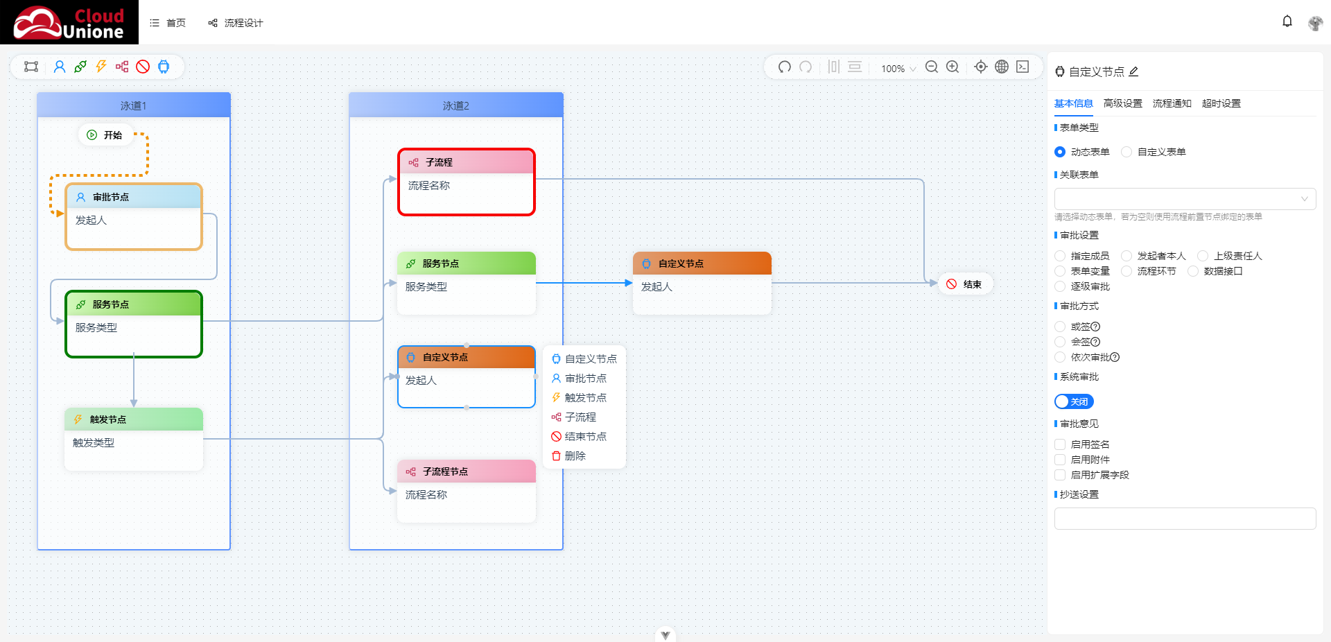Click the 抄送设置 input field
Viewport: 1331px width, 642px height.
(x=1185, y=519)
